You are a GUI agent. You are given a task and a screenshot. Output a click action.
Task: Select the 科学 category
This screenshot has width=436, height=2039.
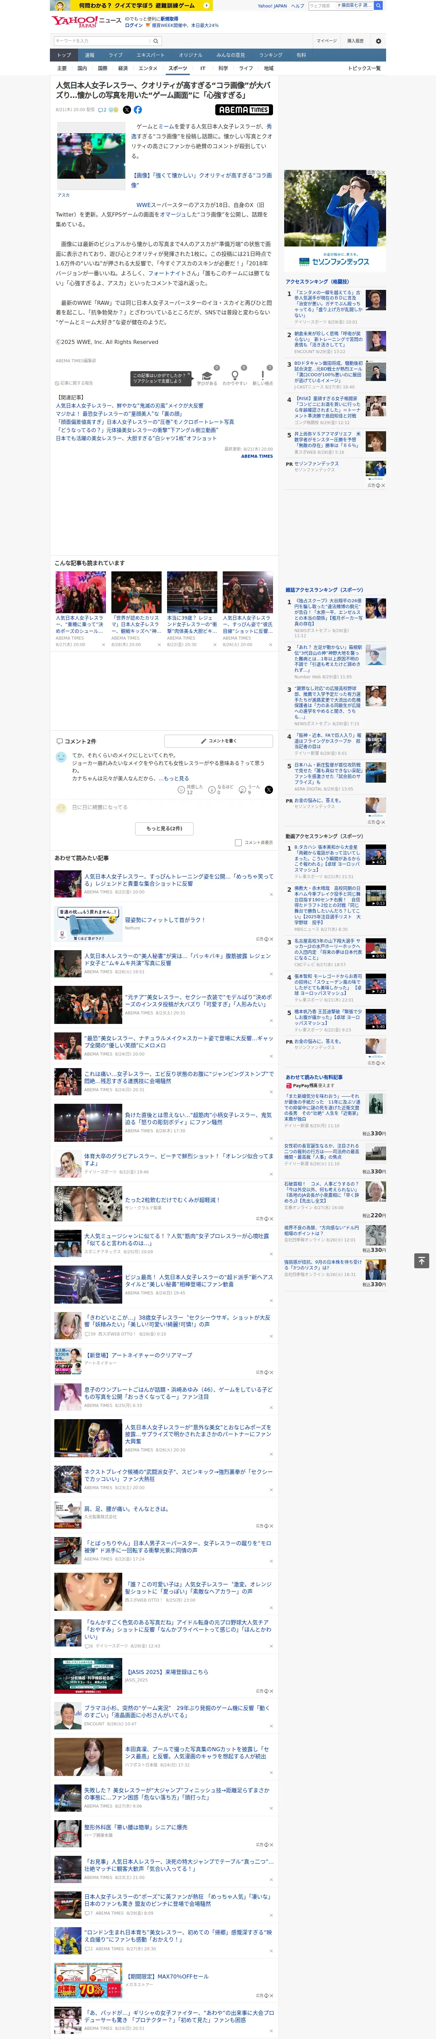[223, 69]
